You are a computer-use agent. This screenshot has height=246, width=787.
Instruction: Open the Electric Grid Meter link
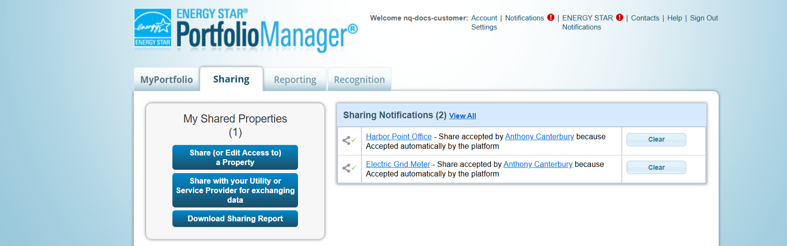point(398,164)
